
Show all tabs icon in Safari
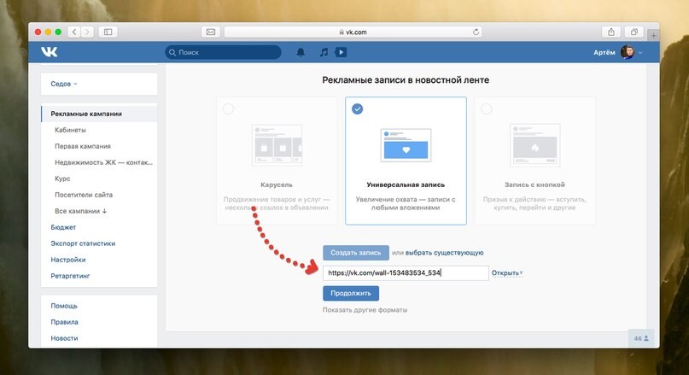[634, 32]
